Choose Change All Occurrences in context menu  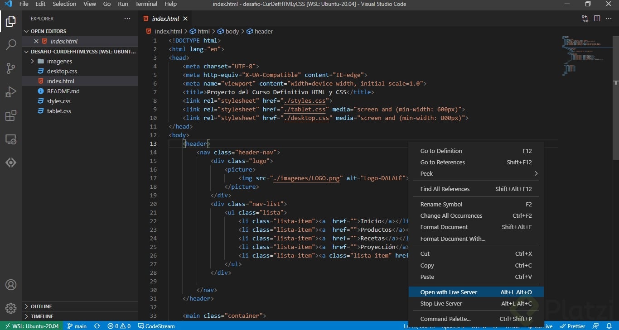[476, 215]
